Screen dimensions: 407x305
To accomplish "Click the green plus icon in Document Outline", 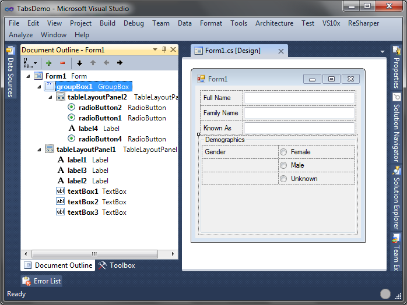I will click(x=48, y=63).
